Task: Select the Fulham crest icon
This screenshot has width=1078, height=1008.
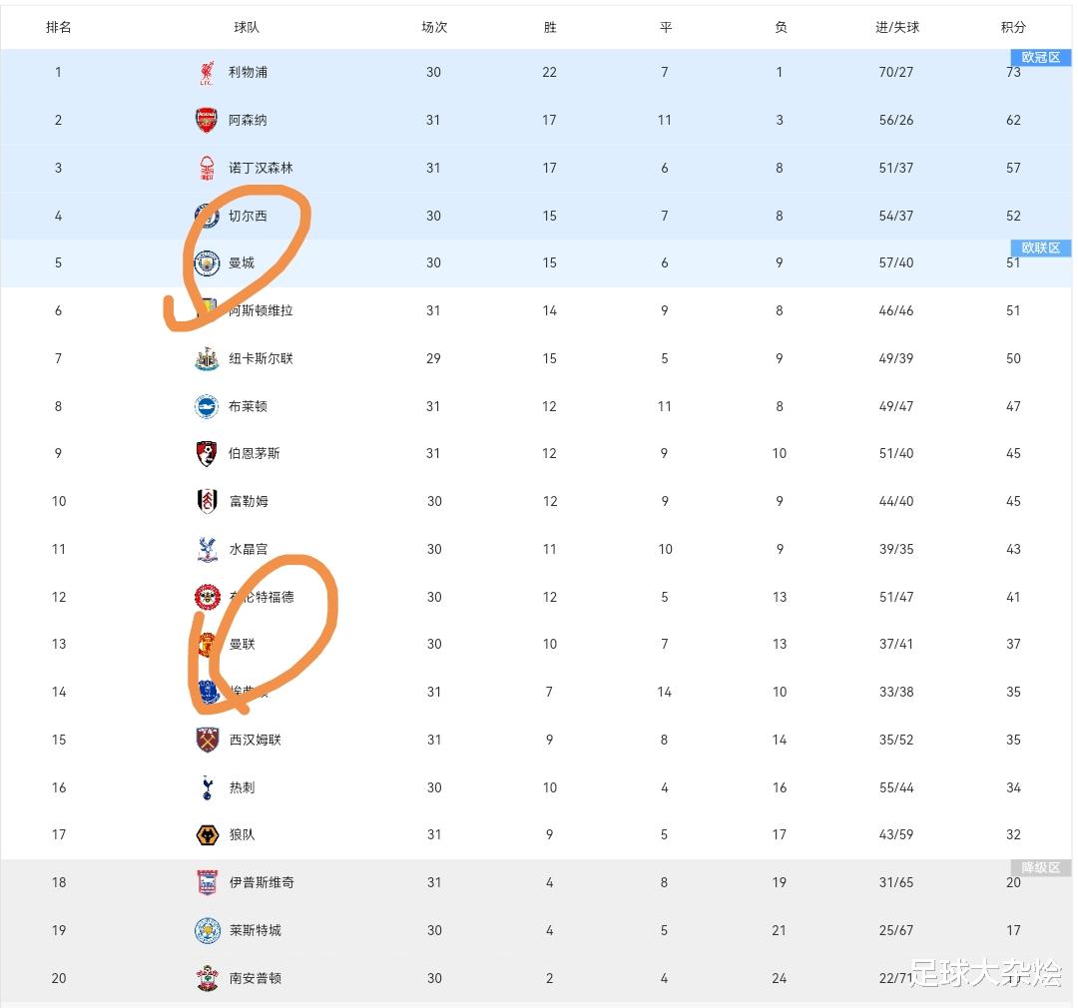Action: [x=207, y=501]
